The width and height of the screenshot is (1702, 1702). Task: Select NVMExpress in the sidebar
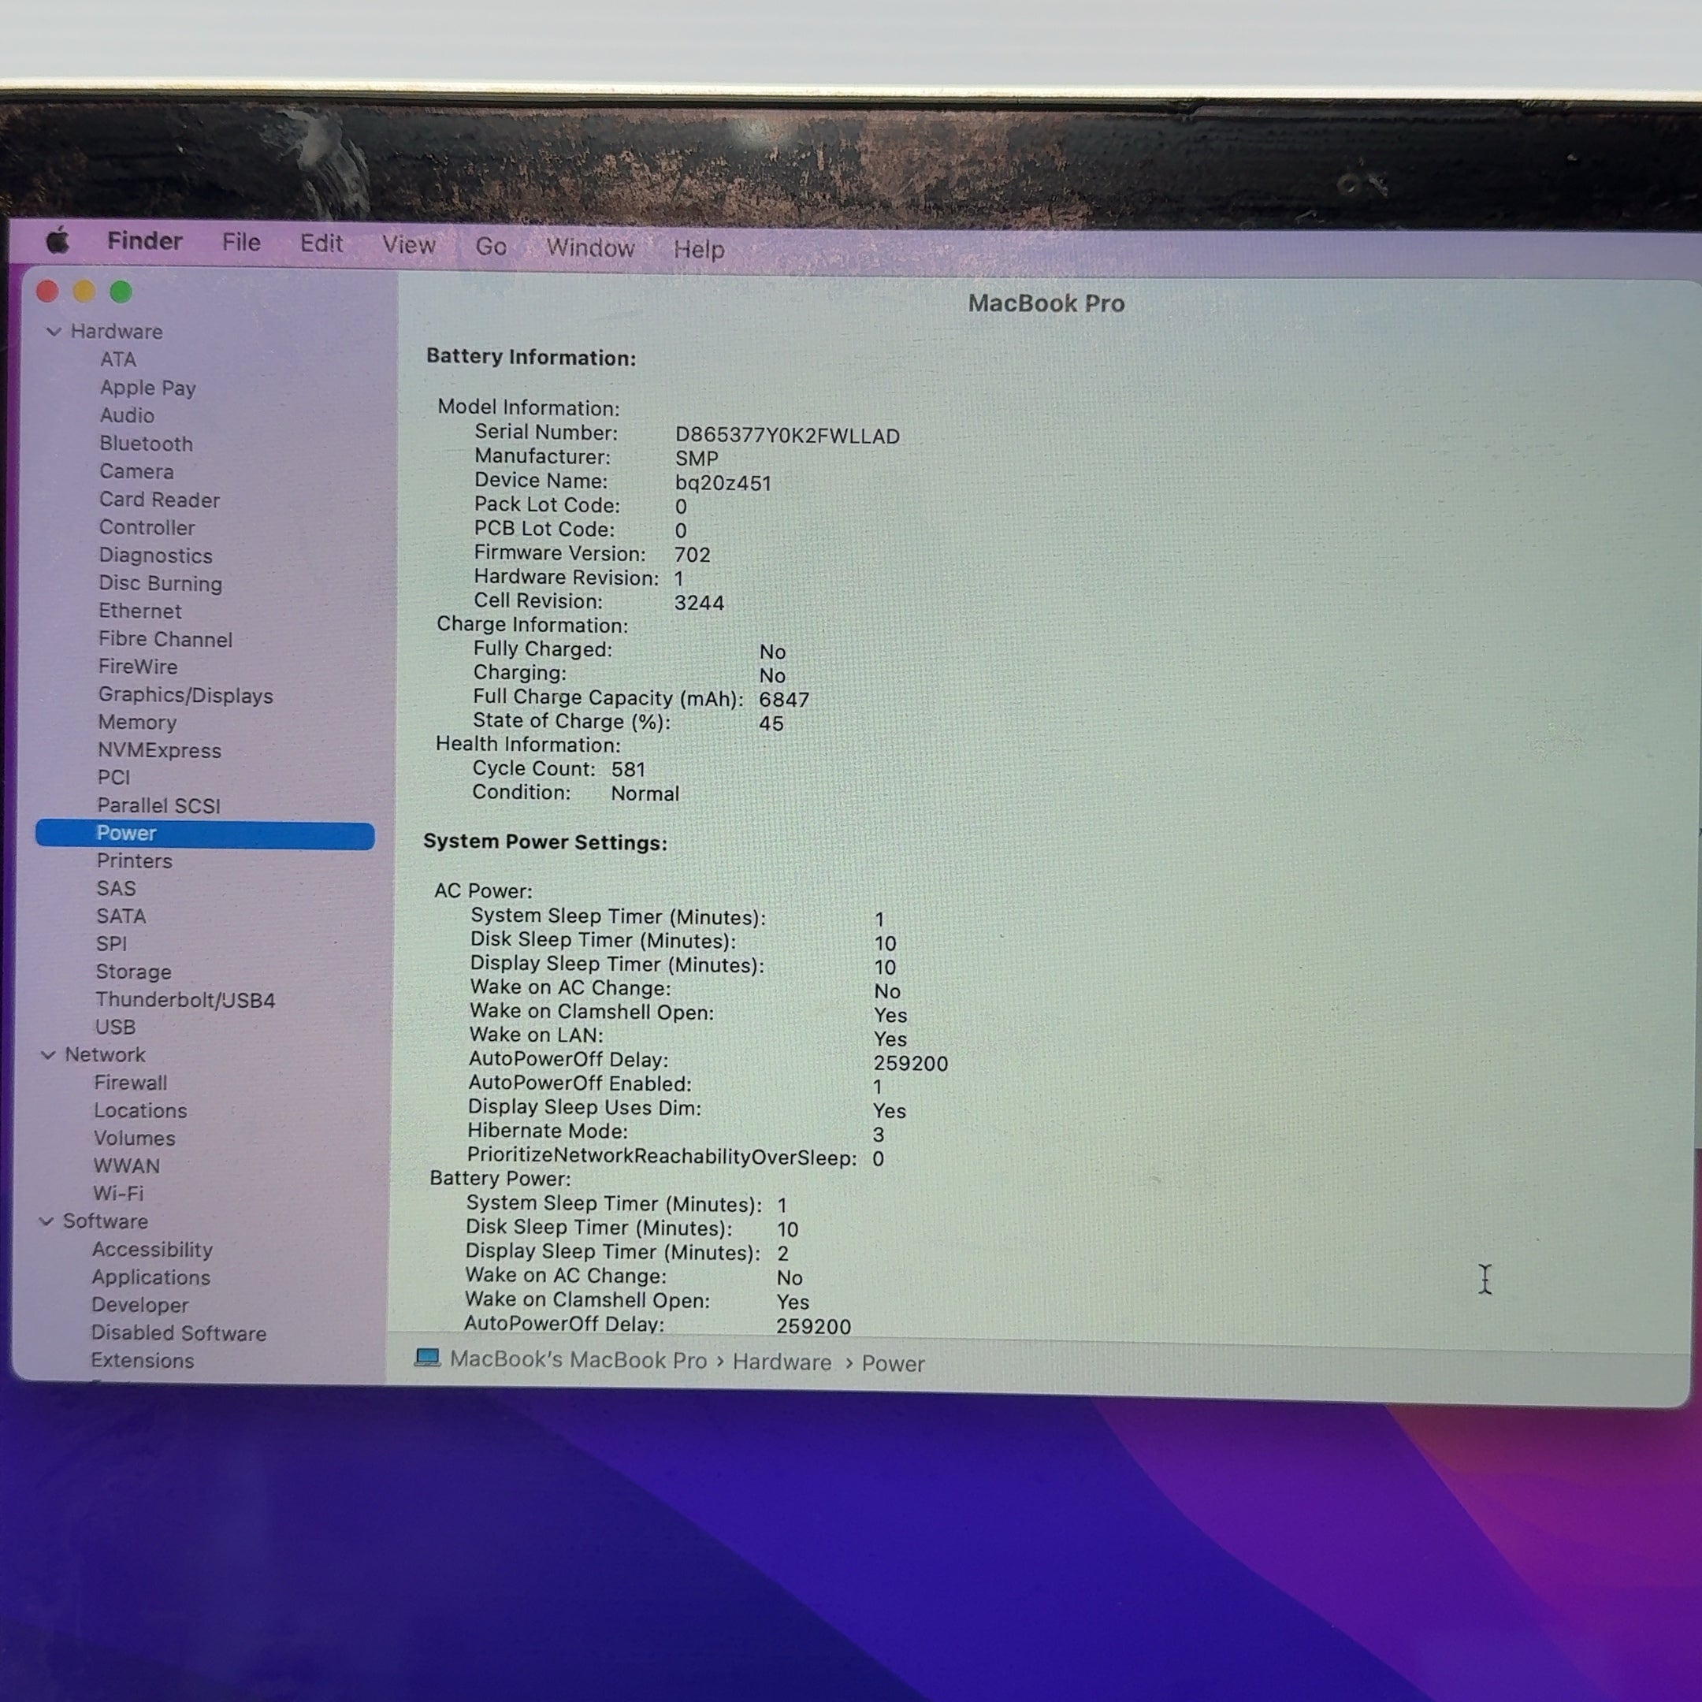(159, 751)
